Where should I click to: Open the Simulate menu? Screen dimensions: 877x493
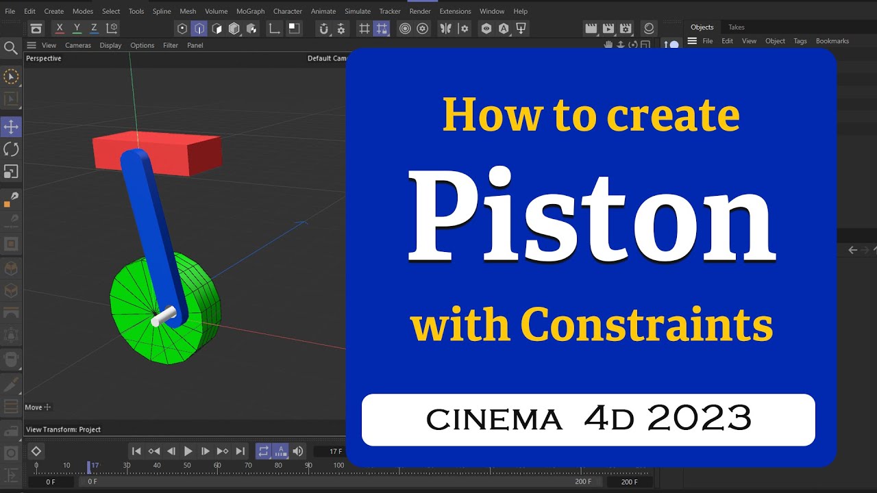(358, 11)
